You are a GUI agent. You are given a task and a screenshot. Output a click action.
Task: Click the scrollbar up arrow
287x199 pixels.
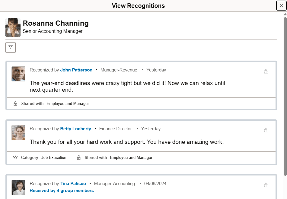tap(285, 14)
